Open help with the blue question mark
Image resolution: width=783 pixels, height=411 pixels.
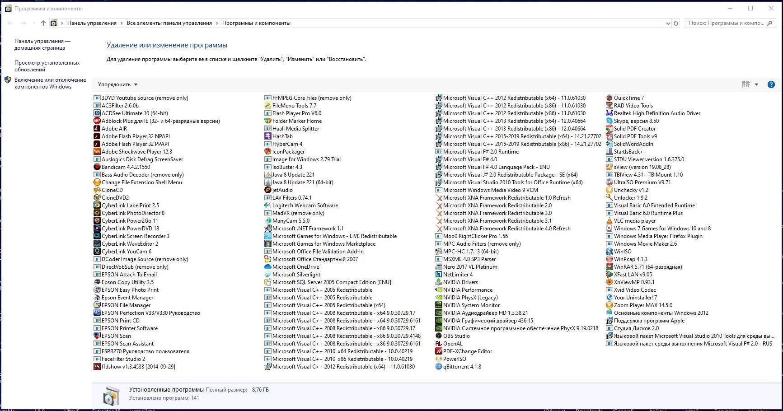coord(771,84)
